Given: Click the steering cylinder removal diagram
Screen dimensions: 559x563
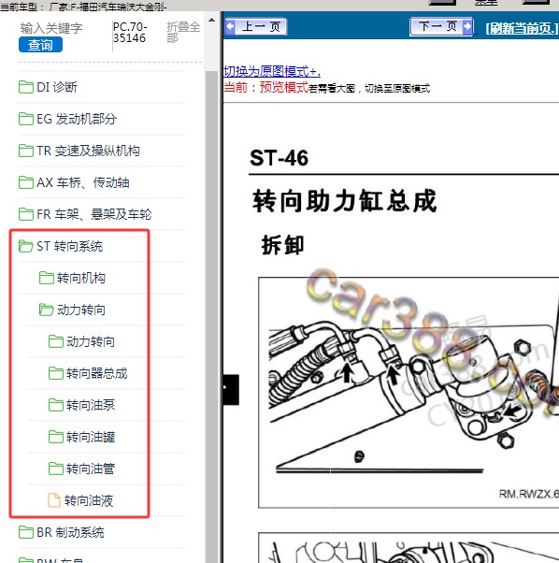Looking at the screenshot, I should pyautogui.click(x=408, y=393).
